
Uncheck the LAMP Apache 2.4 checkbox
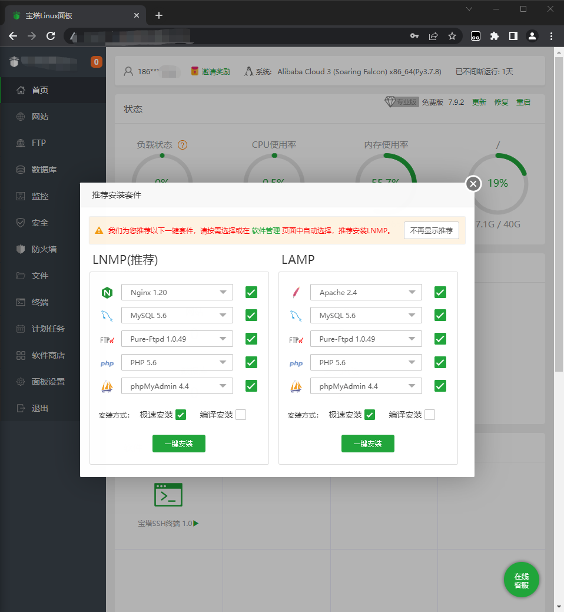pos(440,292)
